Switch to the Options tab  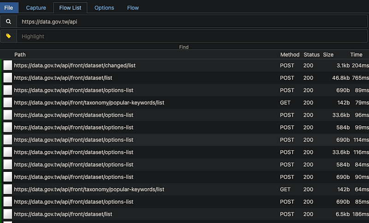point(104,7)
